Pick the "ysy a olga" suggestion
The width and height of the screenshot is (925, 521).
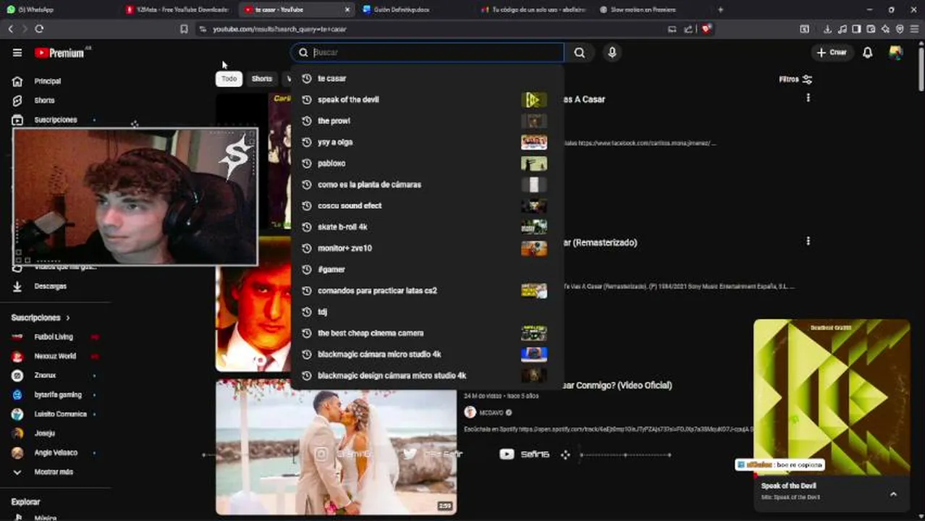click(427, 142)
